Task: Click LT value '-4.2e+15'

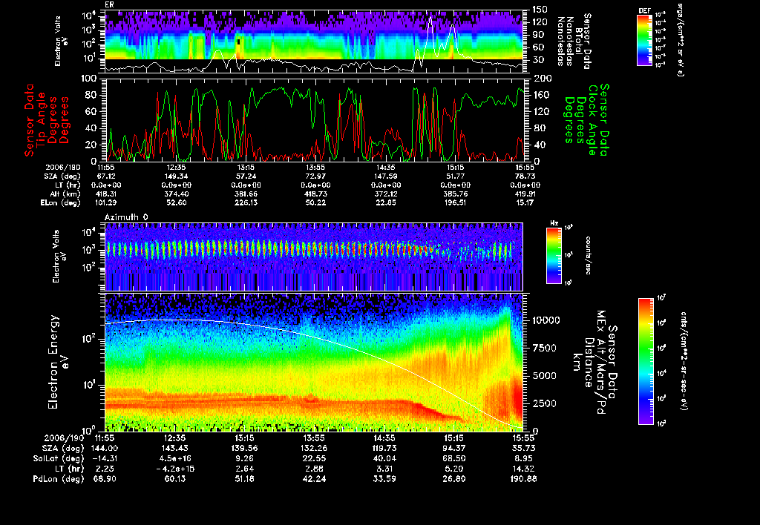Action: (x=175, y=469)
